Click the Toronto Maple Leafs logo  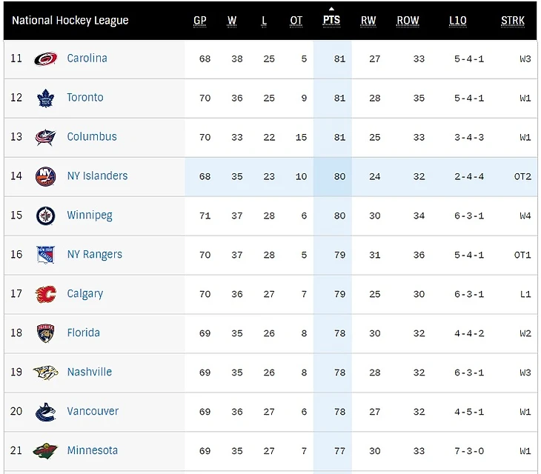(x=45, y=98)
